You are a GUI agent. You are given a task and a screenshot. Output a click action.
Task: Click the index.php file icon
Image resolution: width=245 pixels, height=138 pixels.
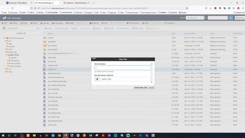coord(44,58)
